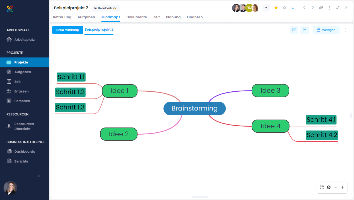
Task: Click the Beispielprojekt 2 project title field
Action: 71,8
